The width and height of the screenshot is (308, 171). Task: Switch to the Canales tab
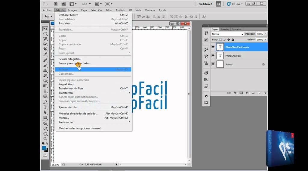click(x=225, y=29)
